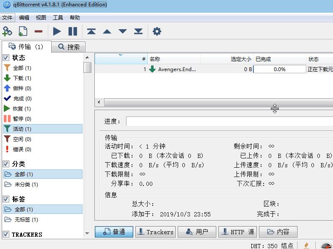Show the 普通 details panel
Viewport: 333px width, 249px height.
coord(114,232)
